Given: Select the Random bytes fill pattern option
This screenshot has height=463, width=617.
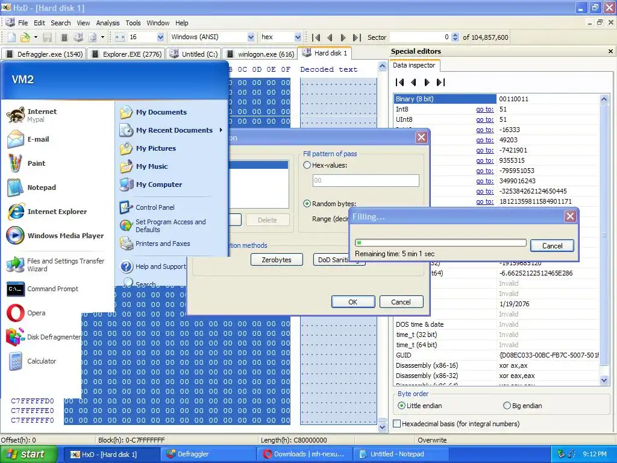Looking at the screenshot, I should (330, 204).
